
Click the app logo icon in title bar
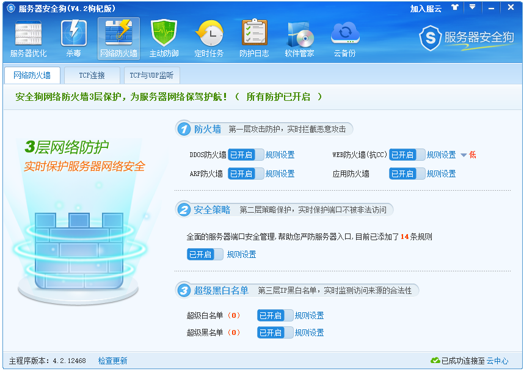click(x=11, y=8)
